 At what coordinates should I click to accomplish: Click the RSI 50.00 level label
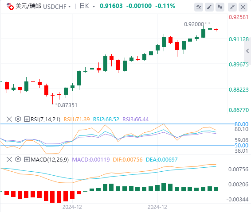pyautogui.click(x=241, y=145)
